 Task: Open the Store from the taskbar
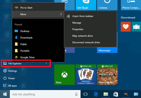coord(116,94)
